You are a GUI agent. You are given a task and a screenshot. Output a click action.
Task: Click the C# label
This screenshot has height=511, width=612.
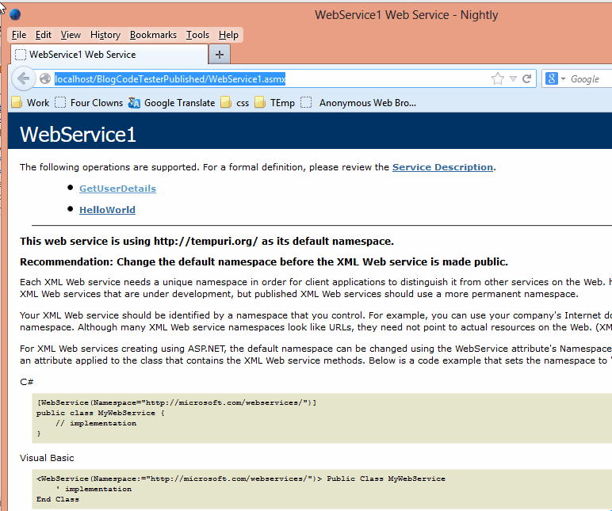[26, 382]
